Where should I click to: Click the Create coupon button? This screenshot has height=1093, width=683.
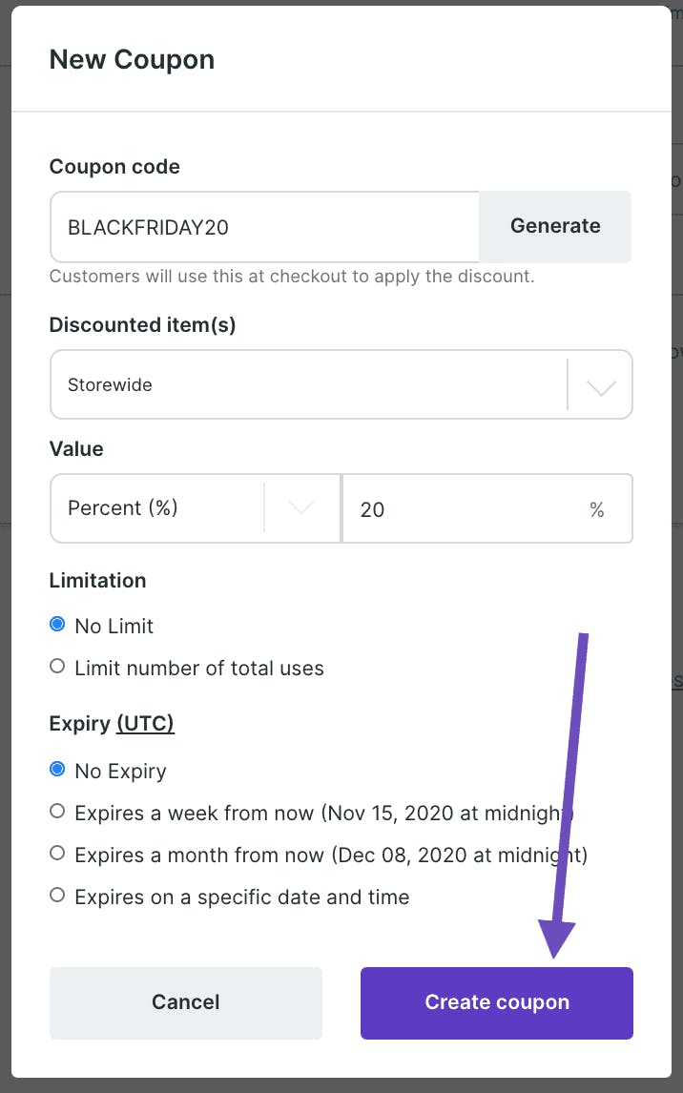coord(497,1002)
